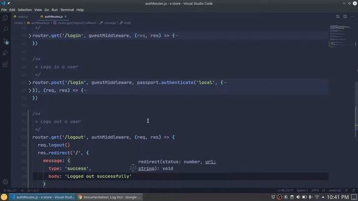Open the Edit menu
Viewport: 358px width, 201px height.
12,10
